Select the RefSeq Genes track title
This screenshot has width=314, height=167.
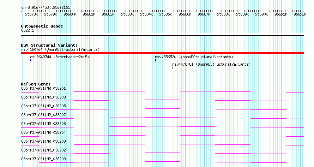click(36, 84)
